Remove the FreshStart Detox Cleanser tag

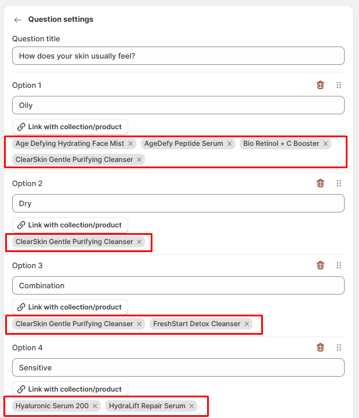pos(247,324)
